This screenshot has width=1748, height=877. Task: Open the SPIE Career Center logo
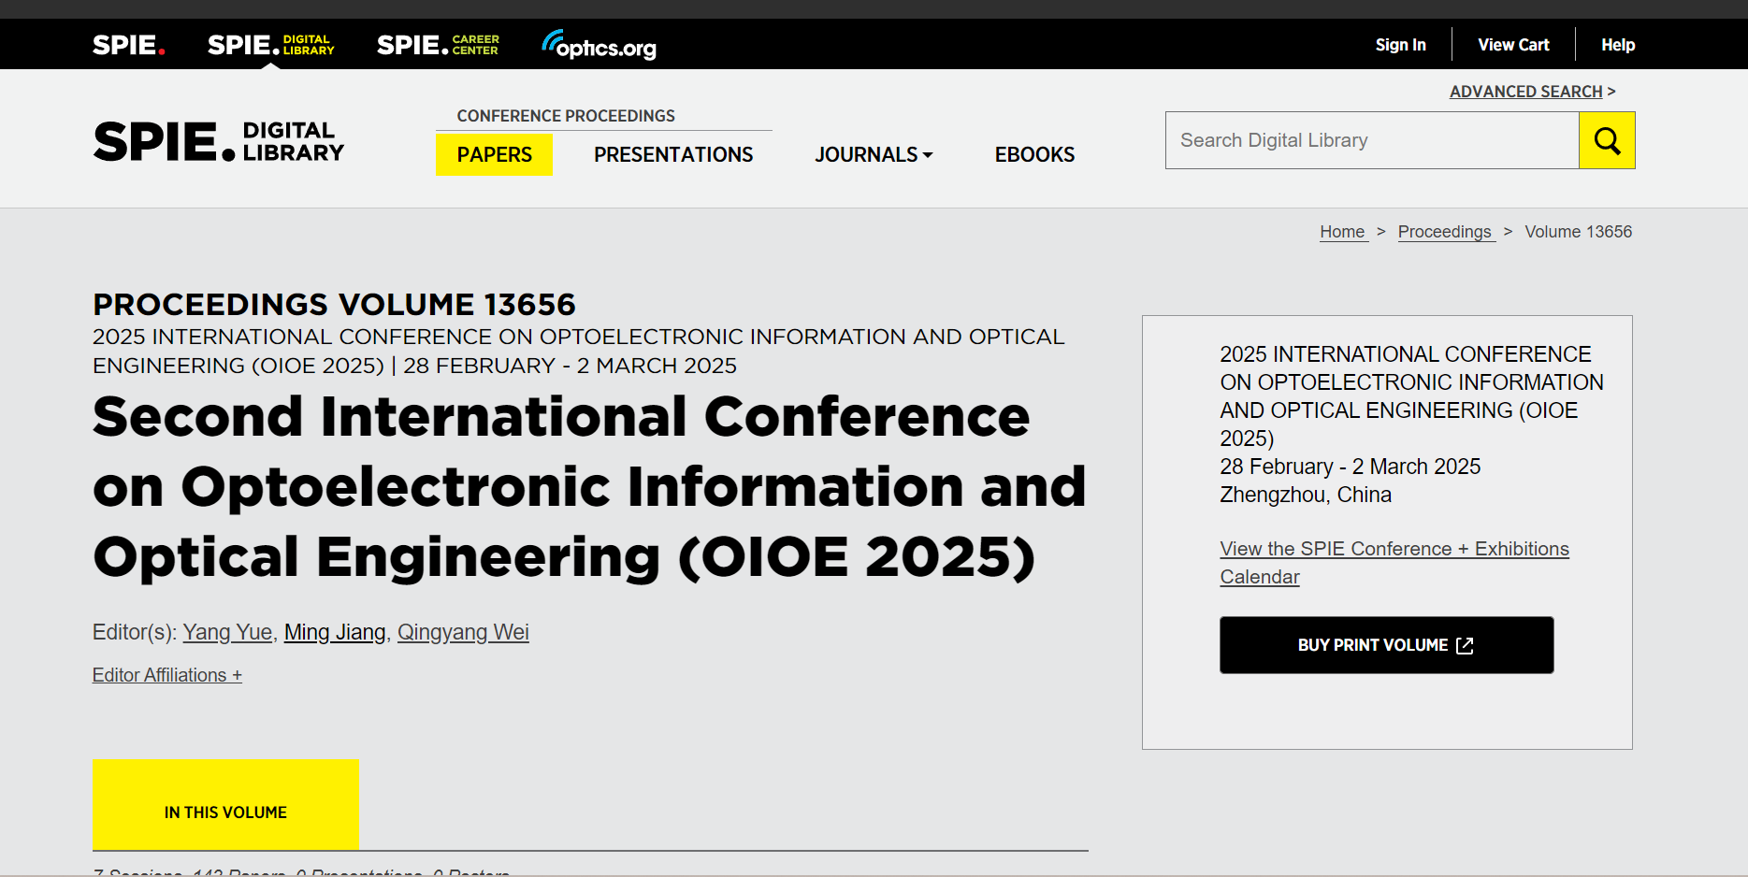[x=438, y=45]
